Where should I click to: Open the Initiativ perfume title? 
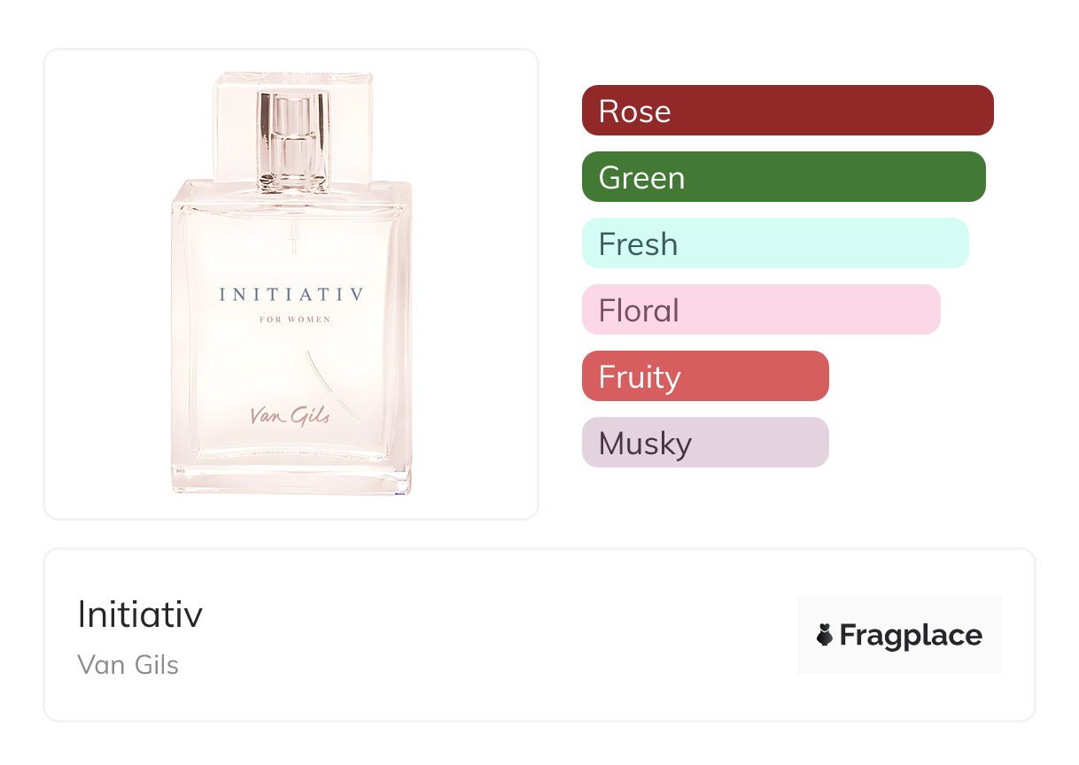(x=140, y=614)
